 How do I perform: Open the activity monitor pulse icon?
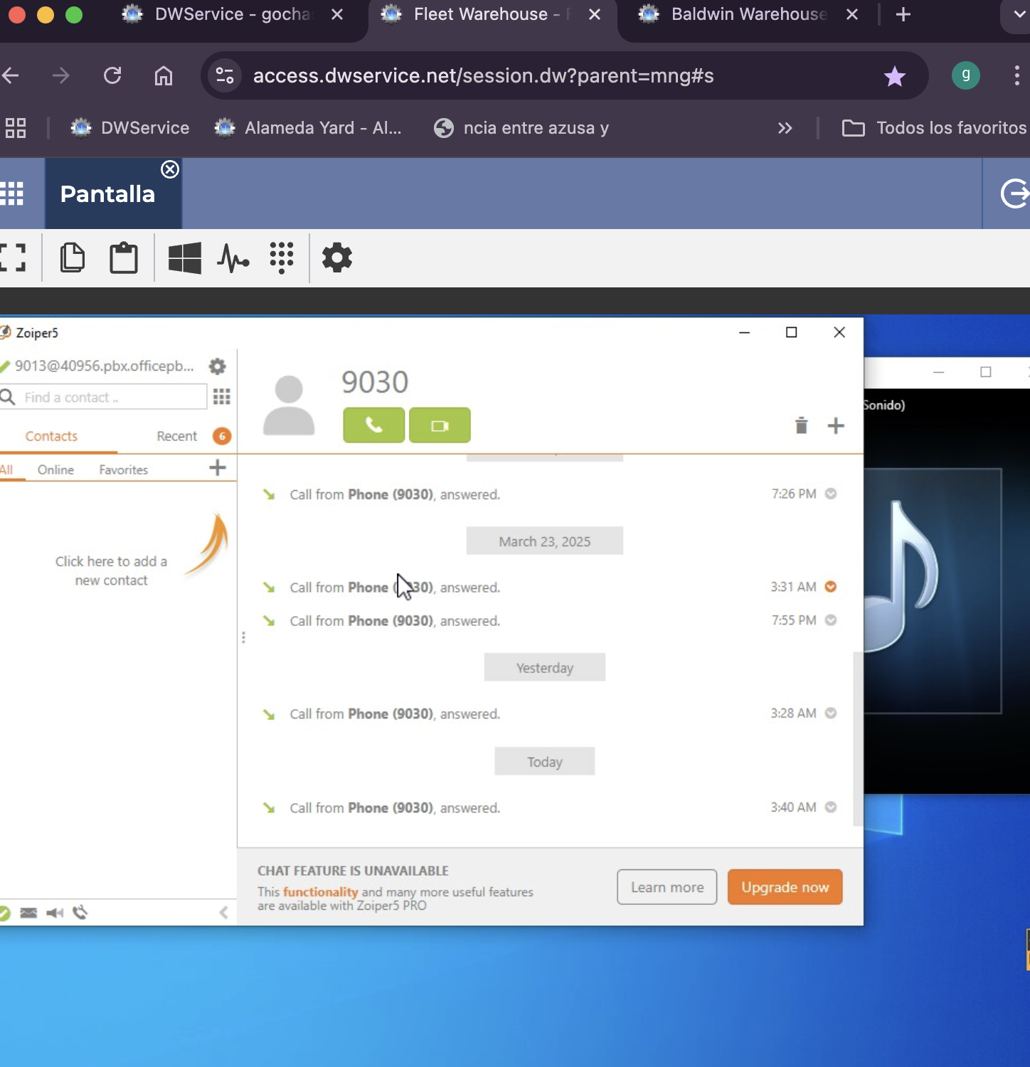click(233, 258)
